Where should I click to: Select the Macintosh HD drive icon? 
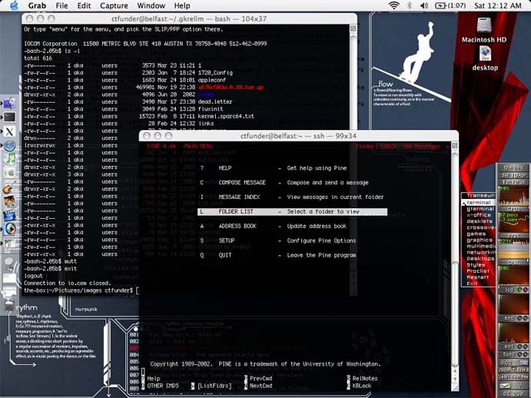tap(486, 26)
